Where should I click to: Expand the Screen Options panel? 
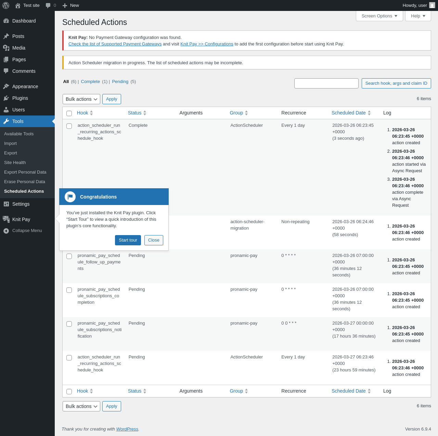379,16
